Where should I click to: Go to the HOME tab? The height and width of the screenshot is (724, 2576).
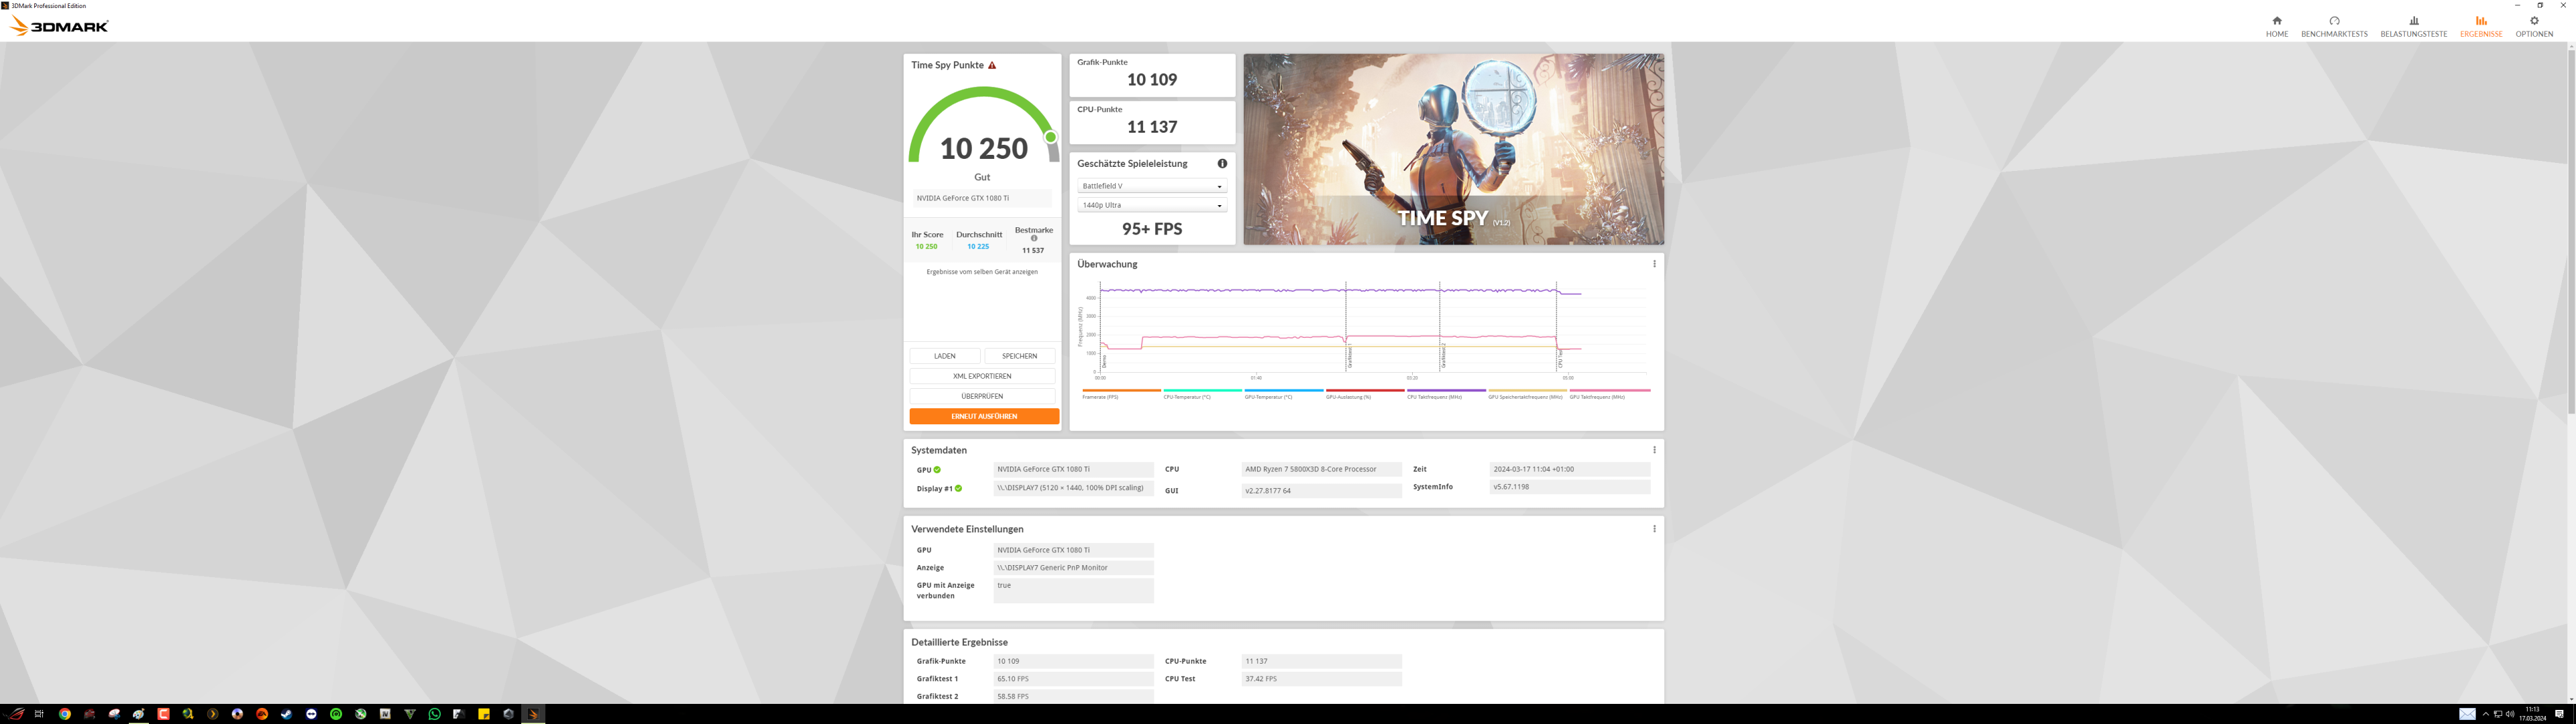coord(2276,26)
